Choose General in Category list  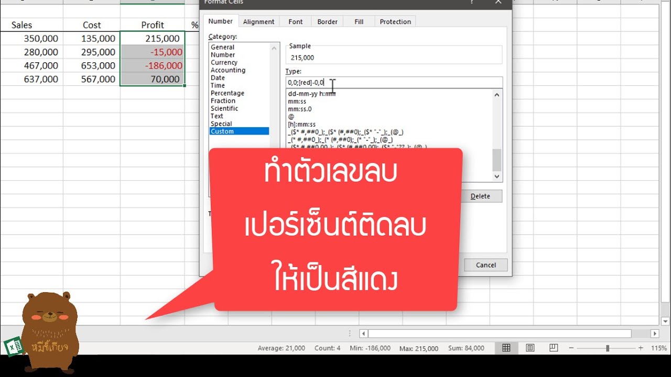coord(222,47)
